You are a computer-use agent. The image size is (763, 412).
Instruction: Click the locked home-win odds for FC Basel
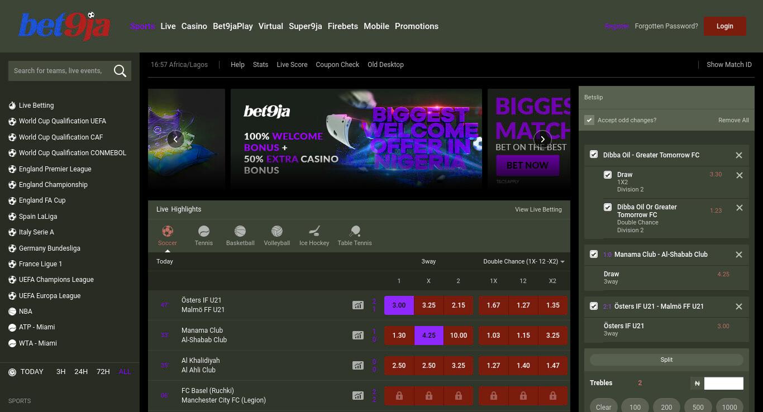click(x=399, y=396)
